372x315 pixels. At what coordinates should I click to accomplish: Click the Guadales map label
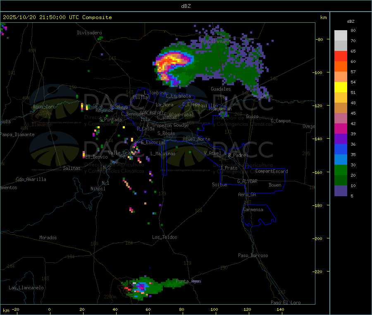[221, 89]
